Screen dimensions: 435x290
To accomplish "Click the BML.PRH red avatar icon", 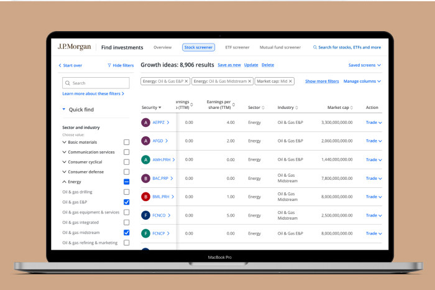I will point(145,197).
